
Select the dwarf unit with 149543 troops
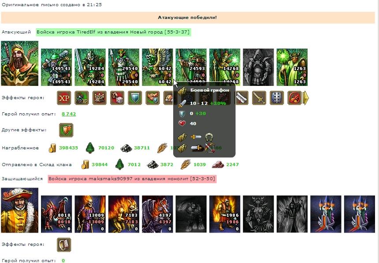pos(56,67)
